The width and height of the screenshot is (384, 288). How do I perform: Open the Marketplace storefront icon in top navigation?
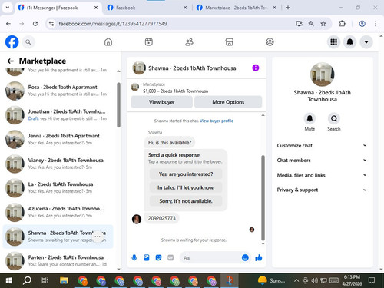coord(230,42)
